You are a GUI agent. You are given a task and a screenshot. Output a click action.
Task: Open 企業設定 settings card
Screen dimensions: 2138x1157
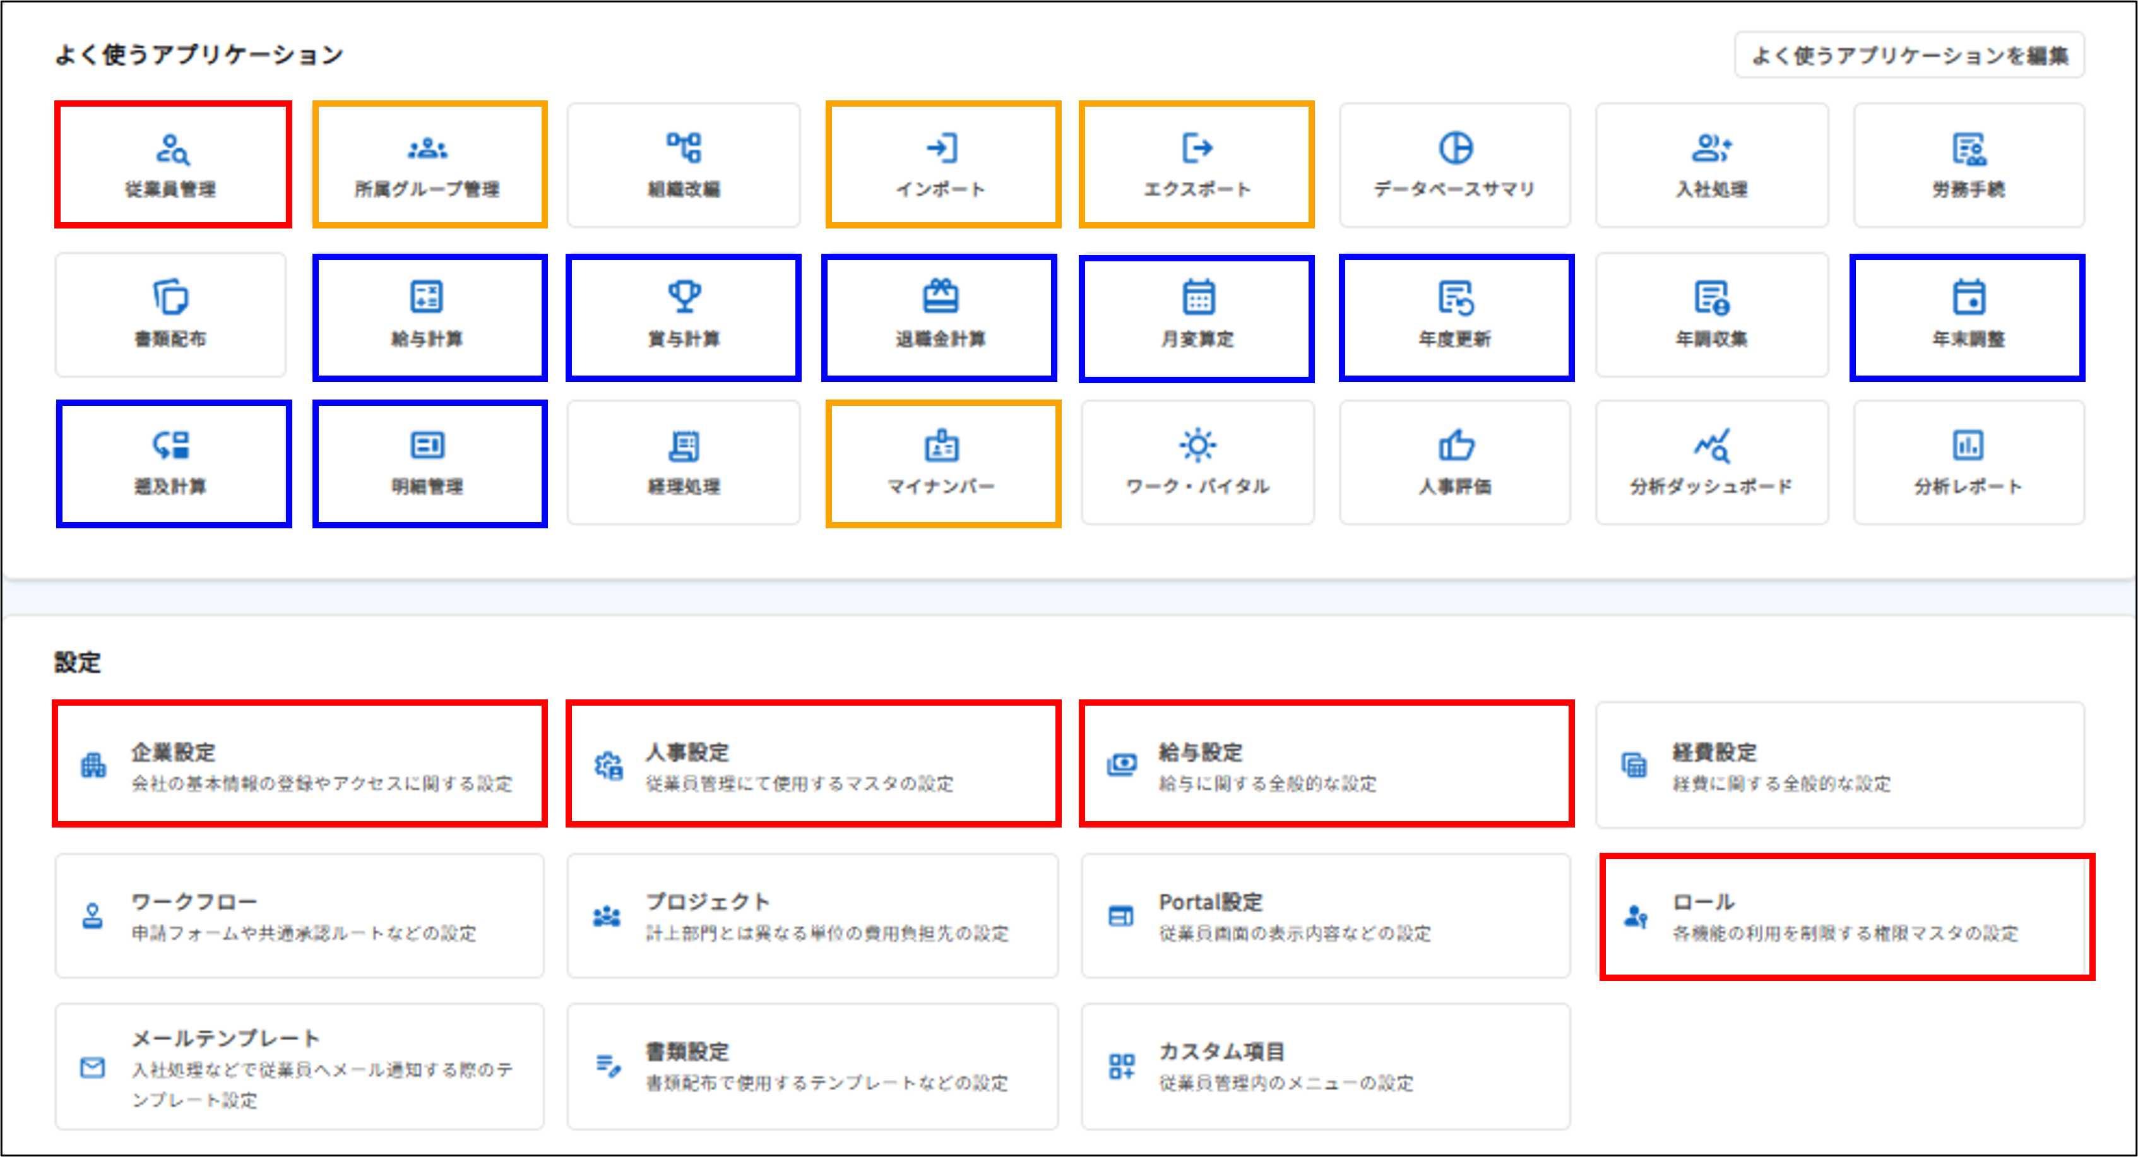click(299, 764)
